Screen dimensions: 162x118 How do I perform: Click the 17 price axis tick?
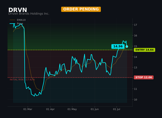(135, 25)
